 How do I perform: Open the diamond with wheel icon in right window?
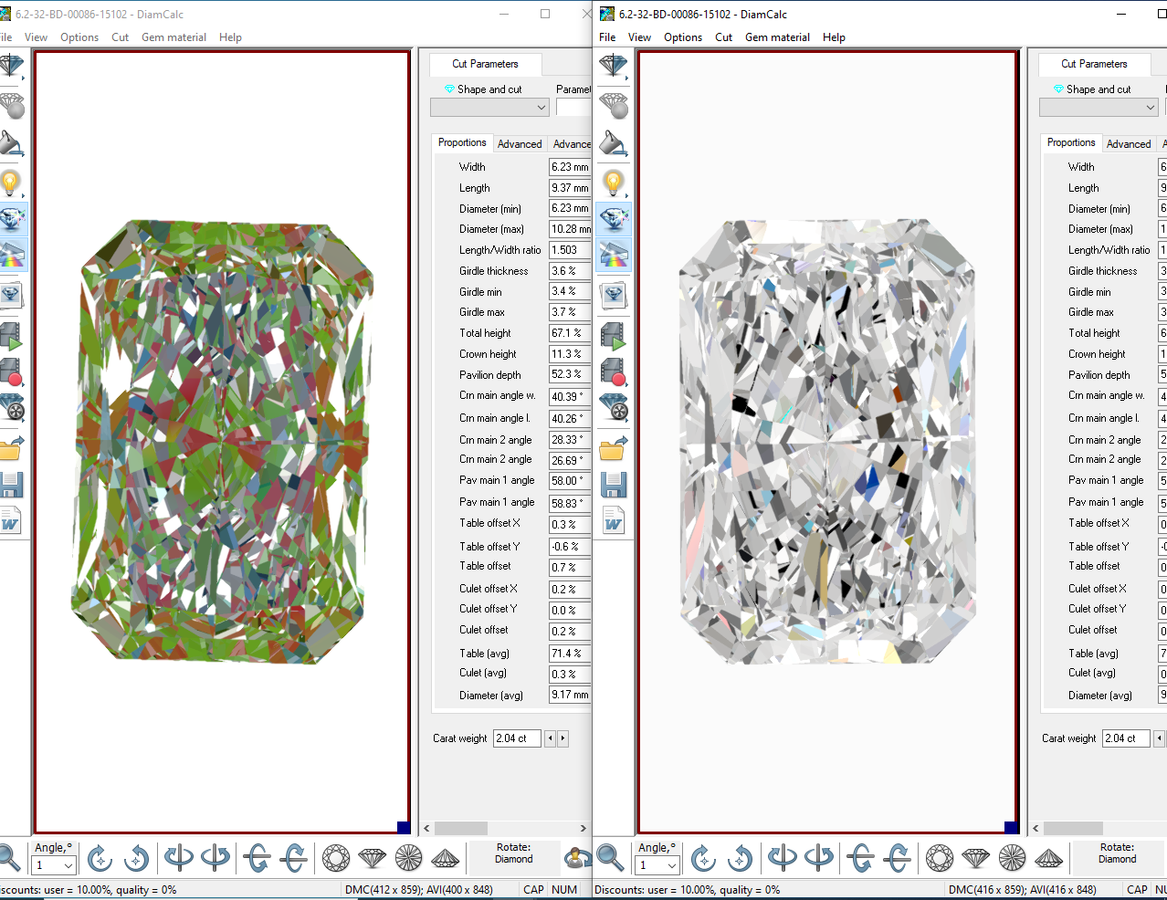tap(613, 407)
